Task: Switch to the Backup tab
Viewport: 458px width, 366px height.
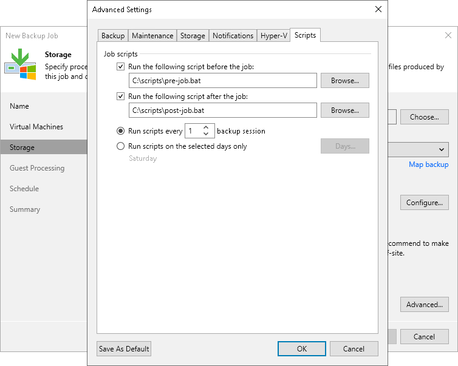Action: 113,36
